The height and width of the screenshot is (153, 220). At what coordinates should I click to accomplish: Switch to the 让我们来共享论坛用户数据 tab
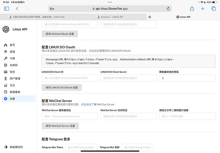(x=37, y=17)
